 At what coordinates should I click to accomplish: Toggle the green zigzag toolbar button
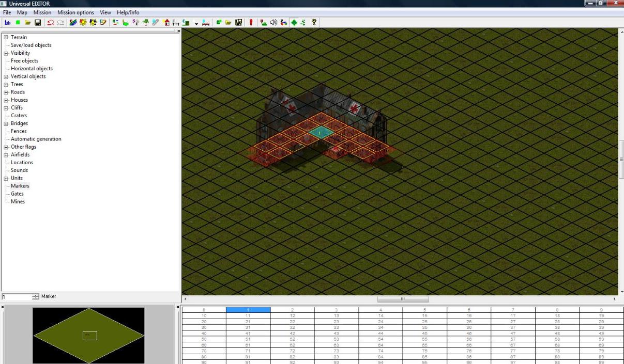point(303,22)
